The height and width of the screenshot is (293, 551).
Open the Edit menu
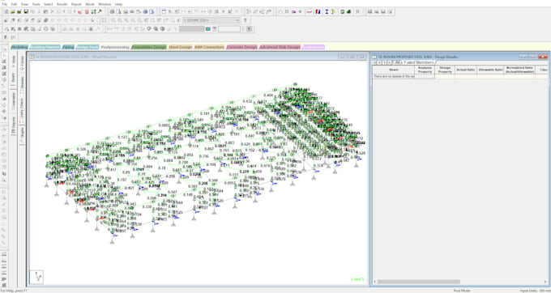coord(14,4)
